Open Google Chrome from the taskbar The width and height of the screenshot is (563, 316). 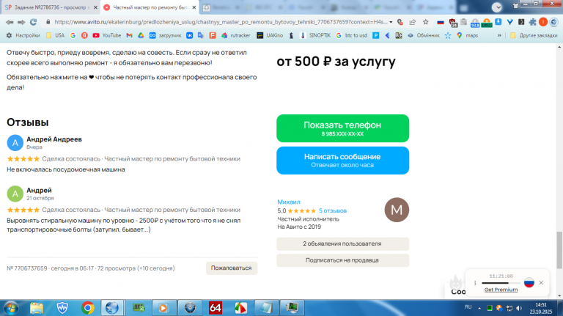click(88, 308)
